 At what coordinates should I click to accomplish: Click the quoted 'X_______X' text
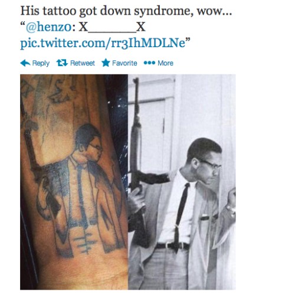pos(112,27)
